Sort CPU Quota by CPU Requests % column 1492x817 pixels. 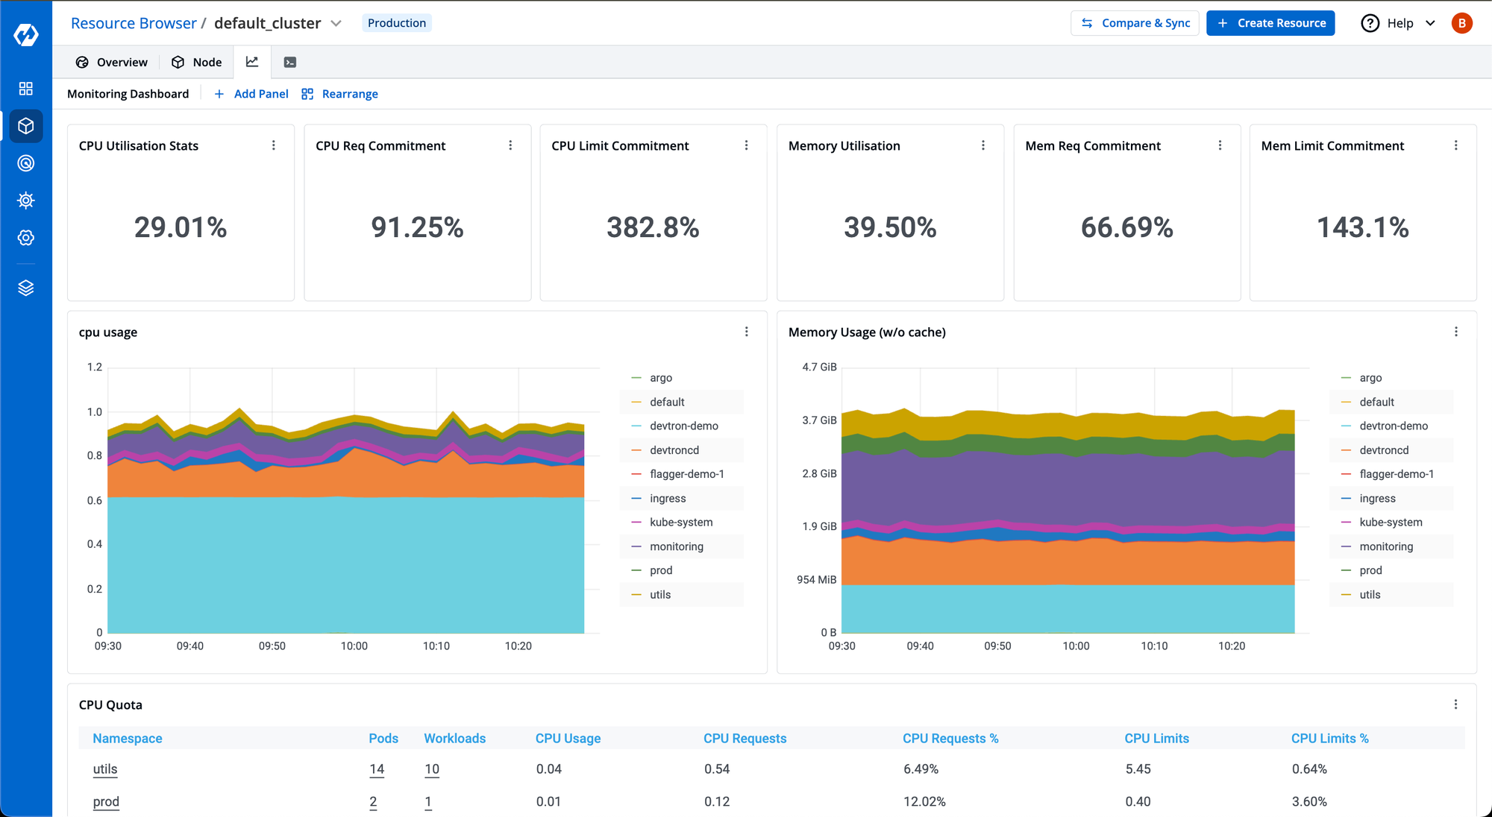pyautogui.click(x=950, y=739)
